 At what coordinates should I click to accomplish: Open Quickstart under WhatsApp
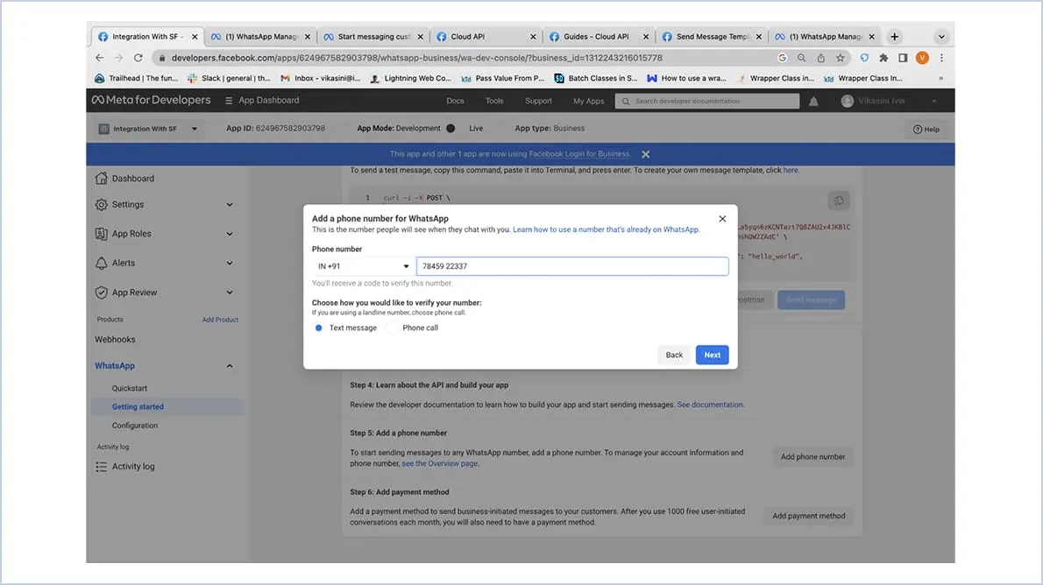coord(130,388)
